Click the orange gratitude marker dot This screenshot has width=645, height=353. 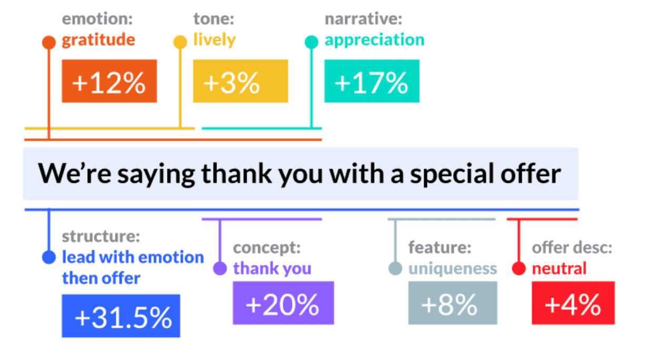point(48,43)
